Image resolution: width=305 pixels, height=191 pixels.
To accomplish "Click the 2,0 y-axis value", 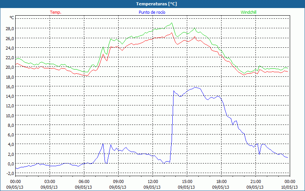I will [x=11, y=154].
